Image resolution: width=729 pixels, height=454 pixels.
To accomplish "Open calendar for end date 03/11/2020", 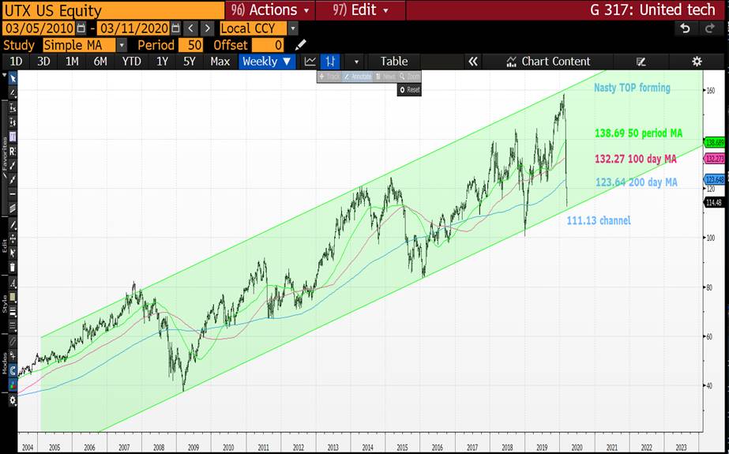I will [x=175, y=28].
